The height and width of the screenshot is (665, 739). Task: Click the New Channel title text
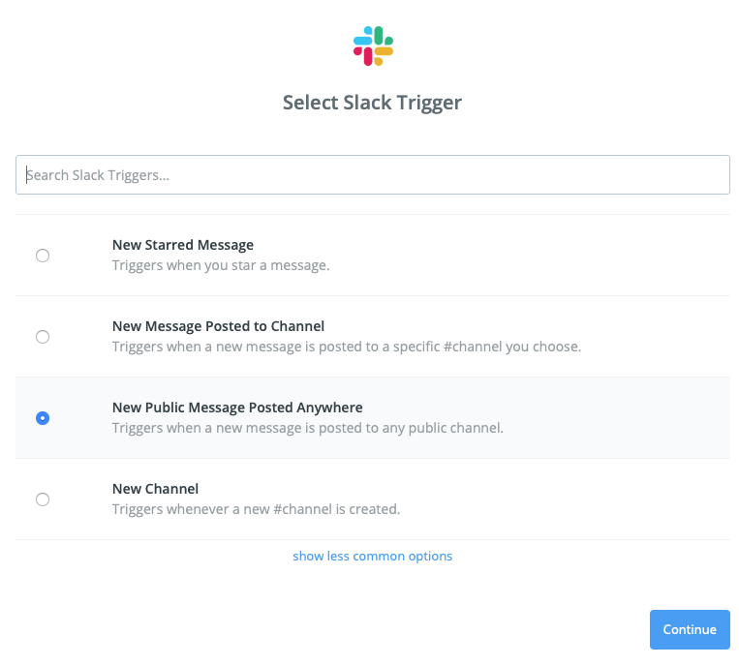pos(155,489)
